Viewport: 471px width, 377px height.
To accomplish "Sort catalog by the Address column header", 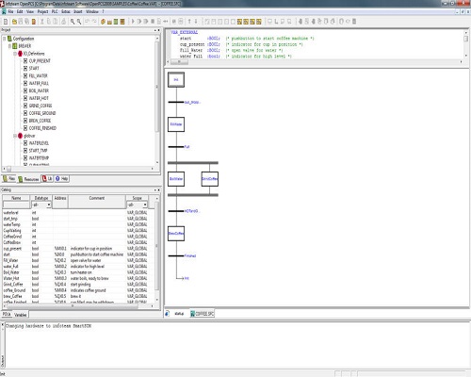I will 60,198.
